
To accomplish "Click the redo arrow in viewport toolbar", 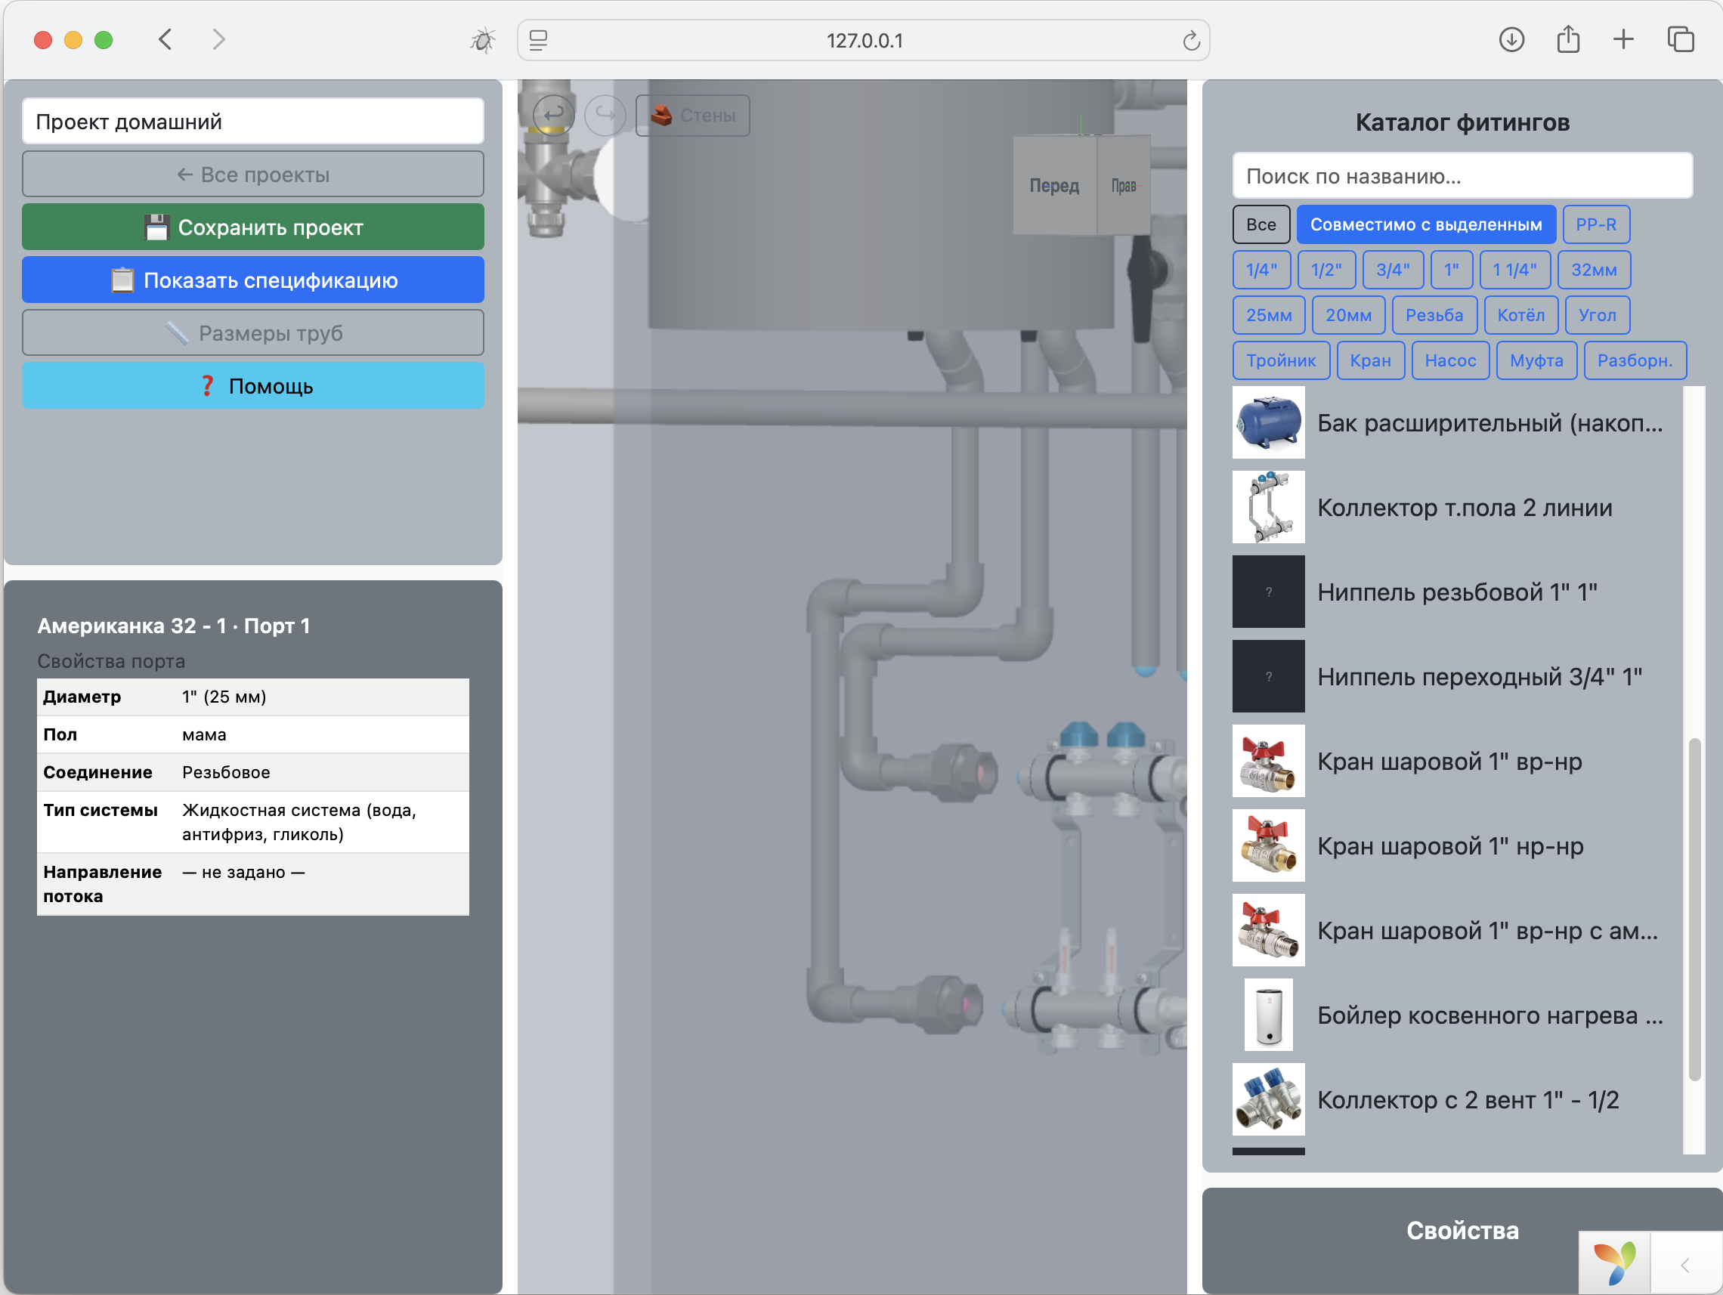I will (605, 116).
